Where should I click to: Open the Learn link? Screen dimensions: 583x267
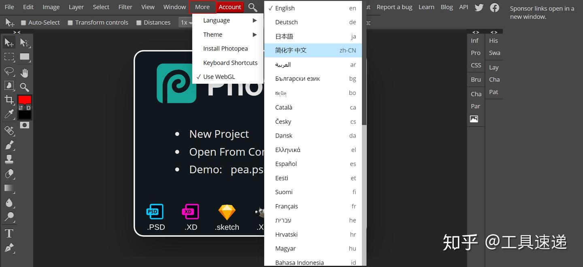pyautogui.click(x=426, y=7)
